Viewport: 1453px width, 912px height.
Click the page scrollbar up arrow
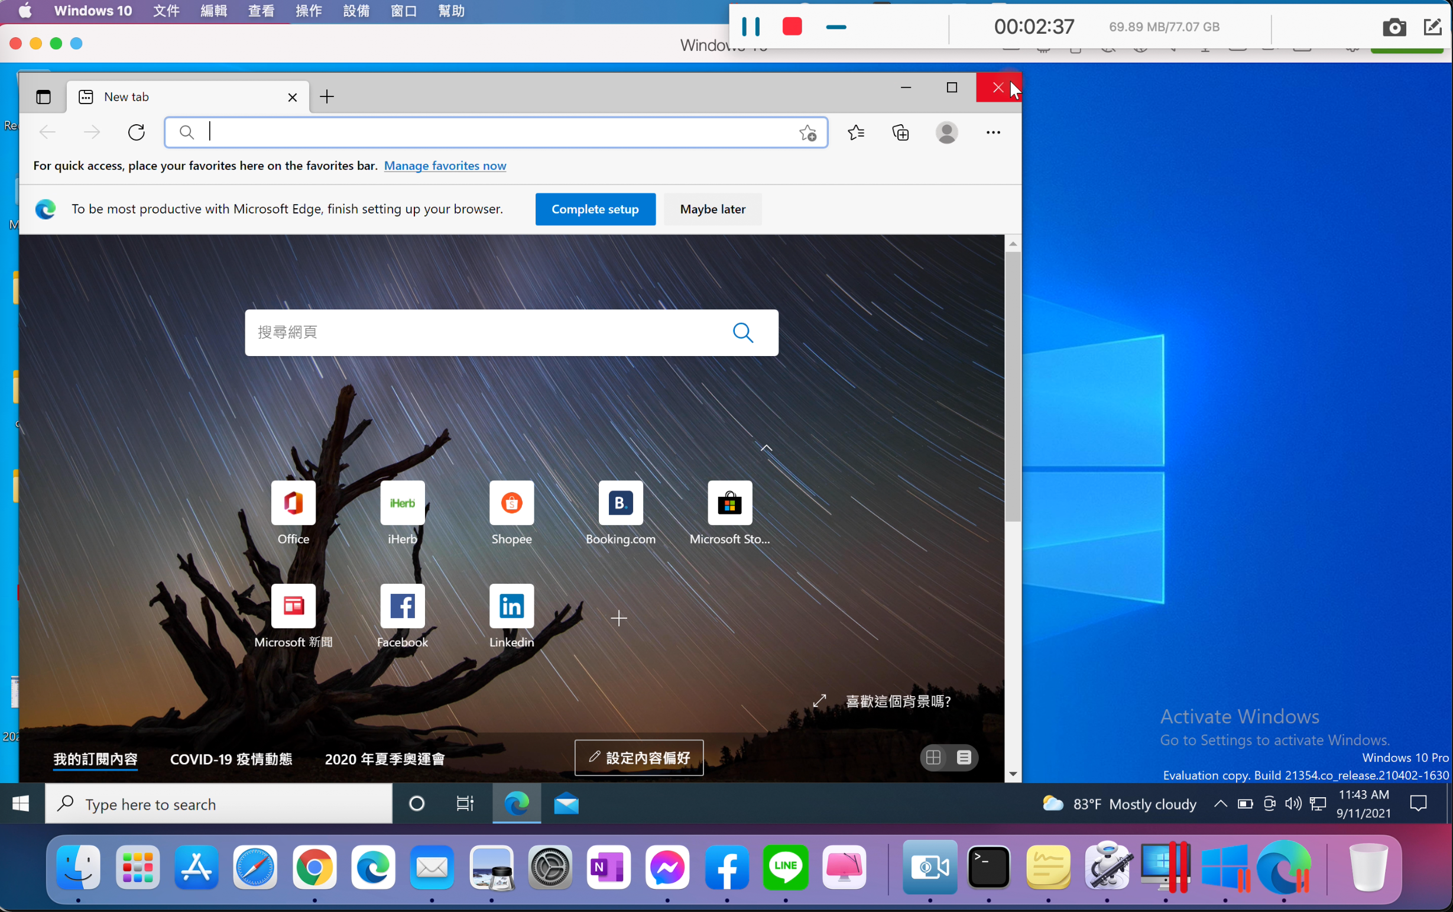point(1013,244)
